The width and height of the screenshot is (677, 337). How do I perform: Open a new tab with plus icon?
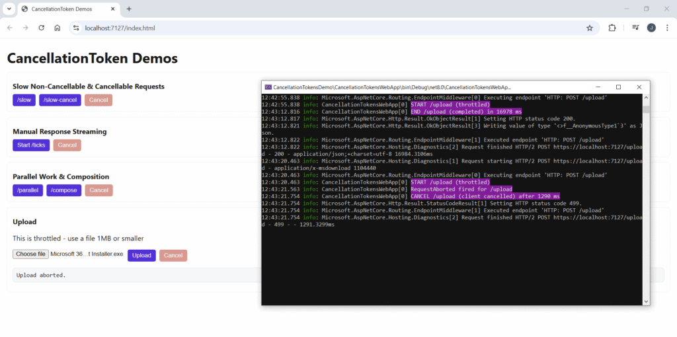[x=129, y=9]
